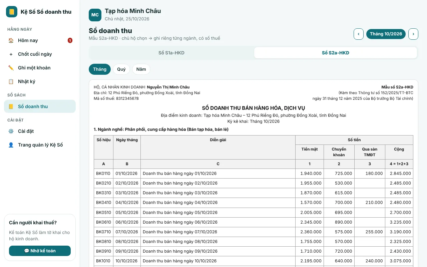Switch to the Sổ S1a-HKD tab
427x267 pixels.
pos(171,53)
